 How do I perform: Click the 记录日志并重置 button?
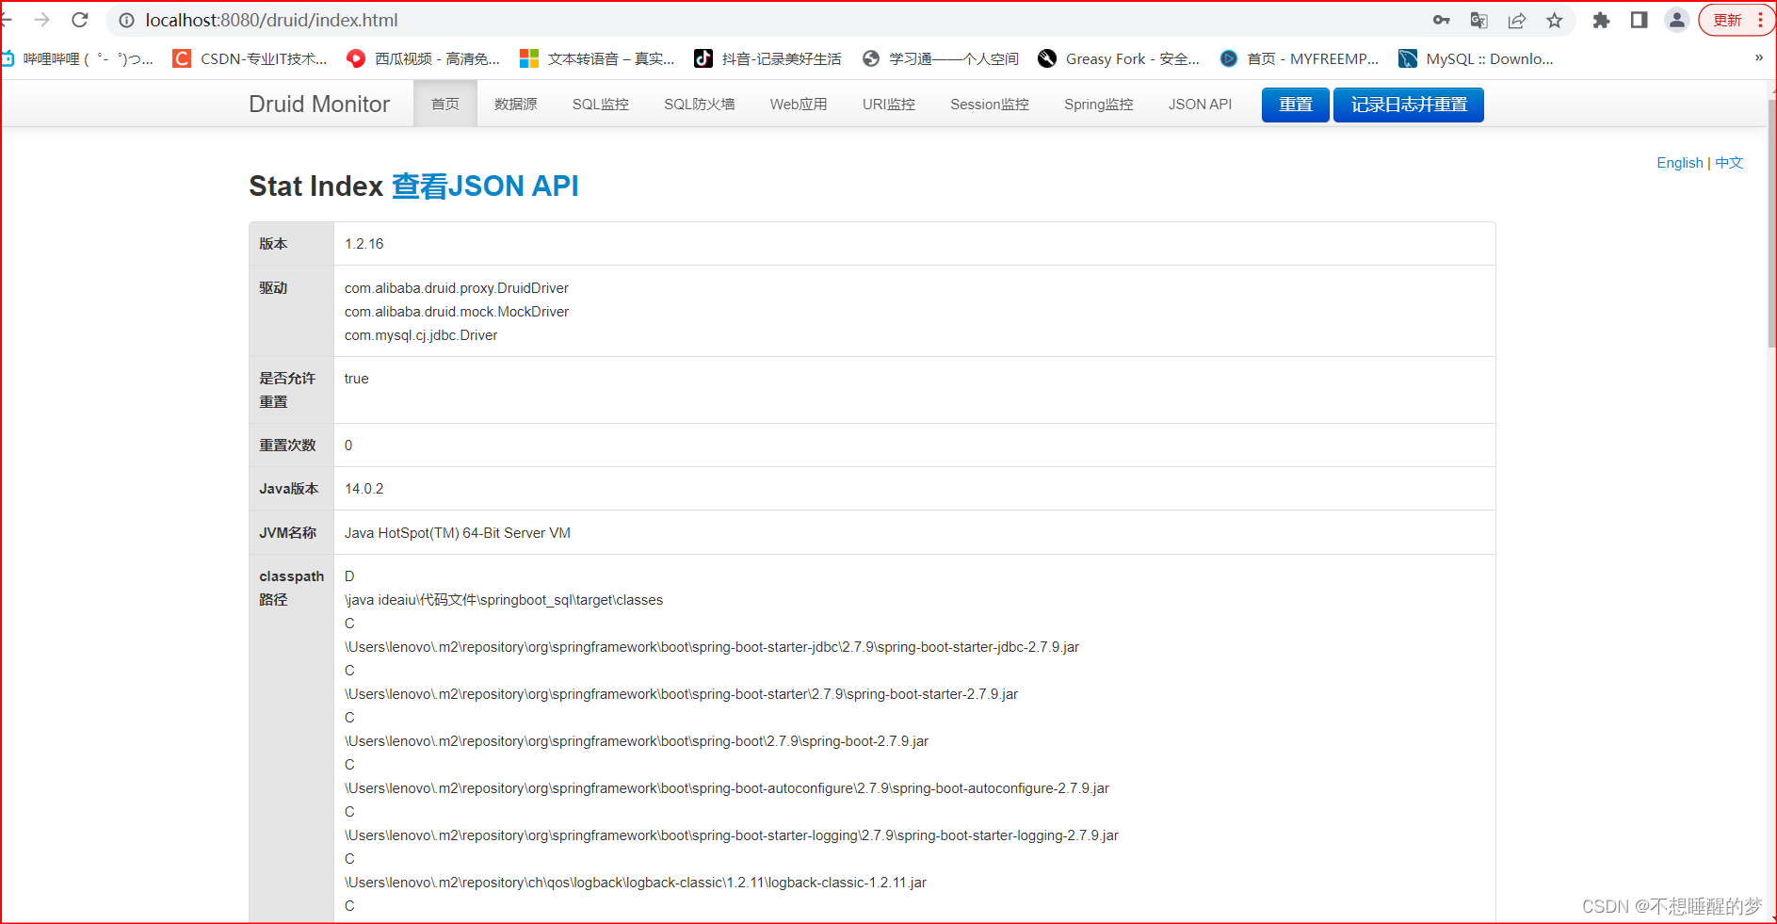tap(1408, 105)
